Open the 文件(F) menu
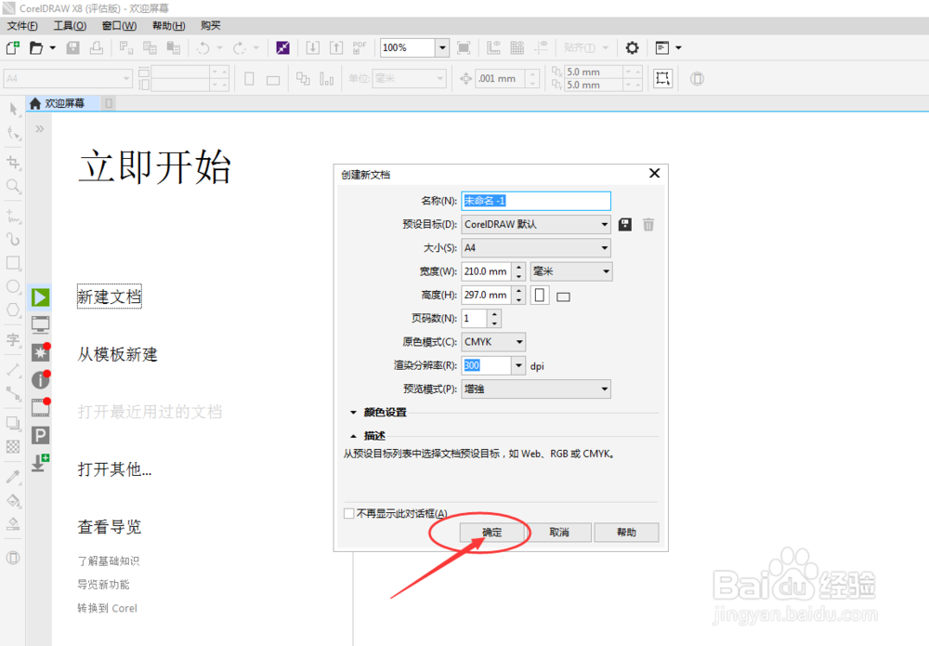The width and height of the screenshot is (929, 646). [x=22, y=25]
